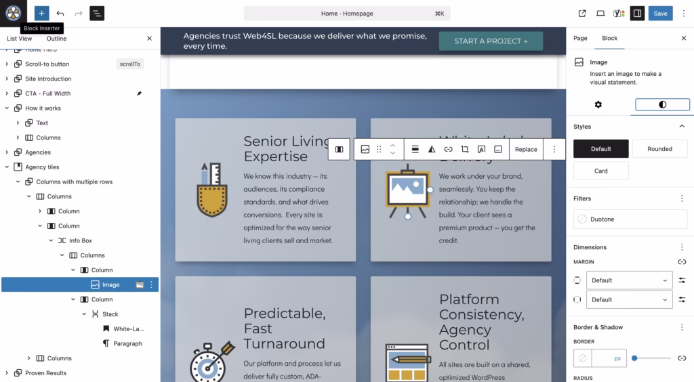Expand the Proven Results tree item
The height and width of the screenshot is (382, 694).
[x=7, y=373]
